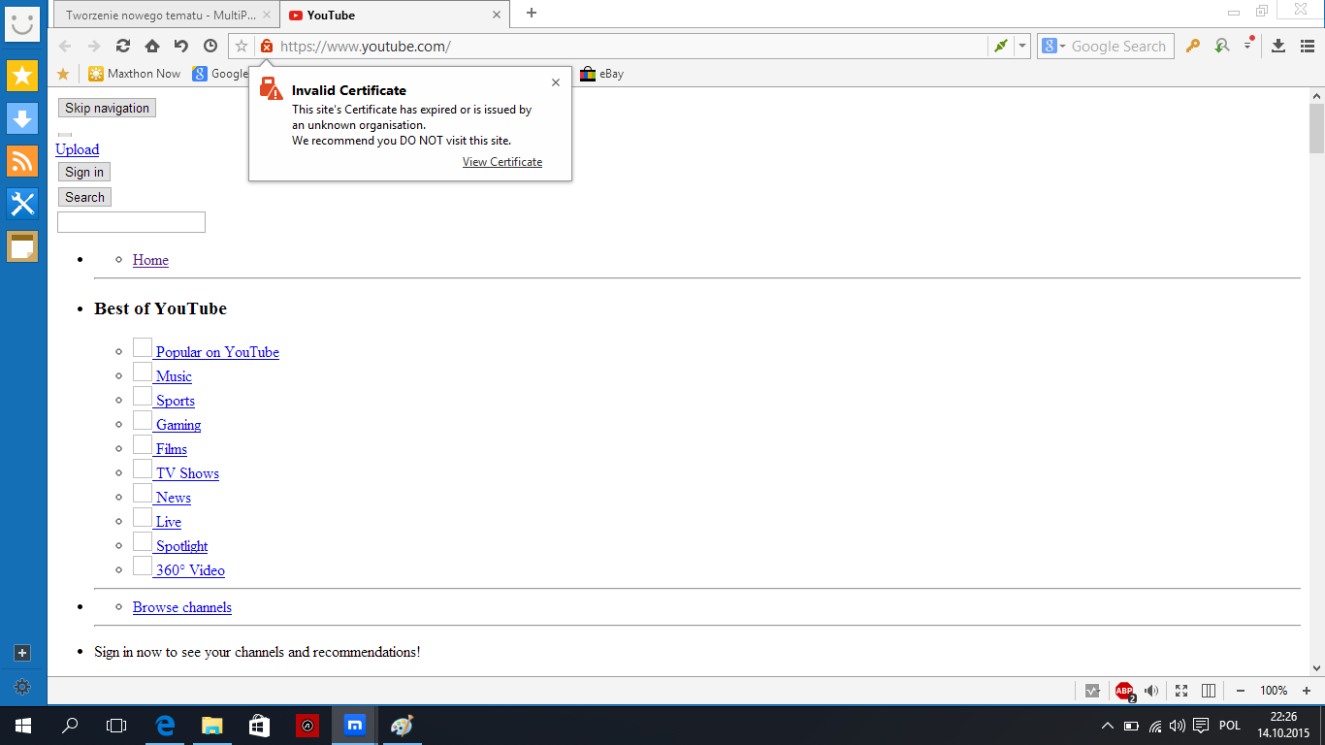
Task: Open the Maxthon Now bookmark
Action: (135, 74)
